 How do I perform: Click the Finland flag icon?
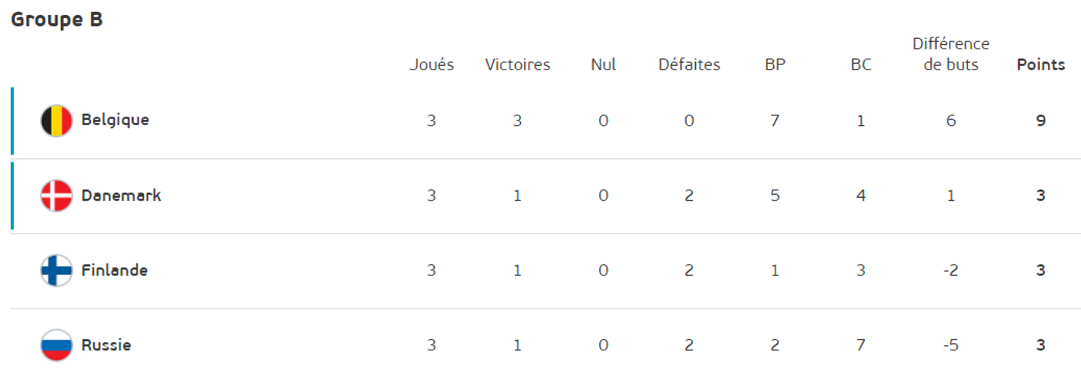(56, 270)
